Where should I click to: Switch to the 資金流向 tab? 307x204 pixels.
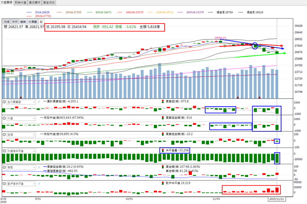tap(49, 3)
